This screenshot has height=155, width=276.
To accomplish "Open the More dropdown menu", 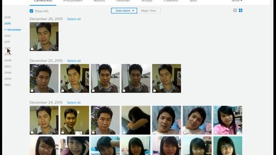I will [237, 1].
